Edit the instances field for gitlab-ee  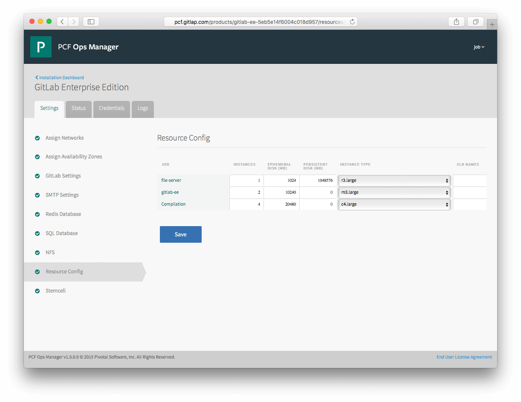click(x=246, y=192)
